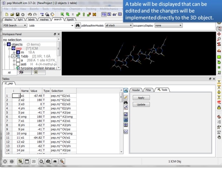
Task: Click the workspace panel scrollbar thumb
Action: (59, 48)
